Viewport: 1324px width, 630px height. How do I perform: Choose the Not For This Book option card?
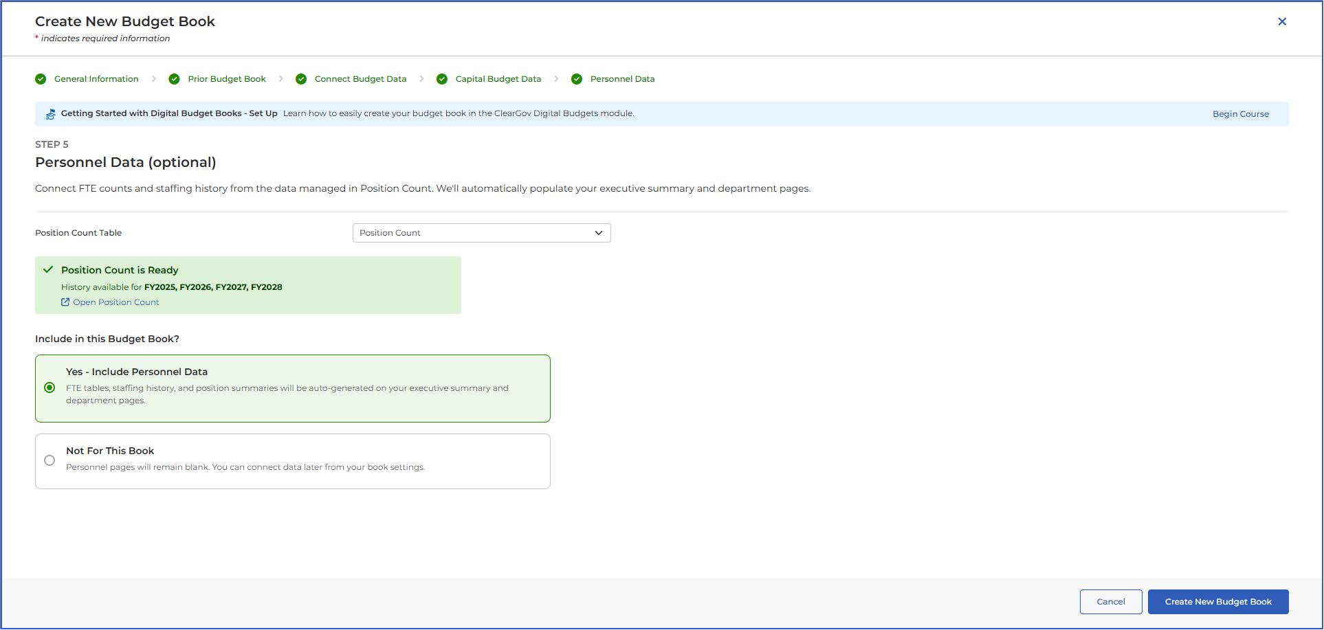pos(293,461)
